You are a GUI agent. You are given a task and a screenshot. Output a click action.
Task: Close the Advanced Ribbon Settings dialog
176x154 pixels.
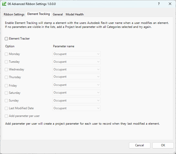click(170, 4)
